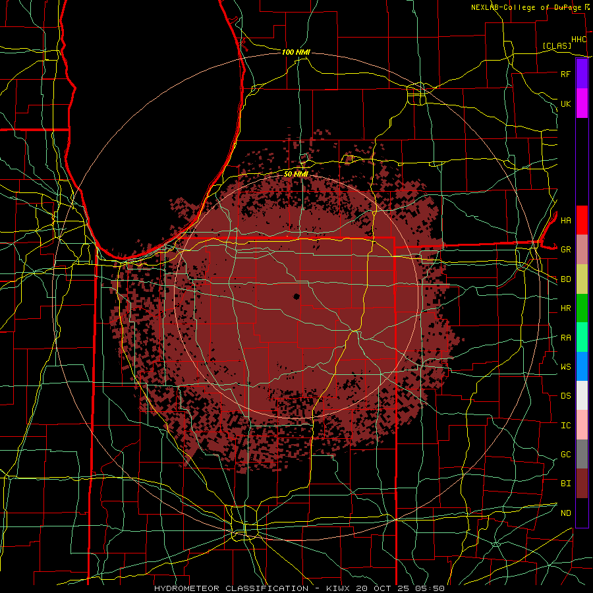Select the pink GR legend color
Screen dimensions: 593x593
pos(582,250)
